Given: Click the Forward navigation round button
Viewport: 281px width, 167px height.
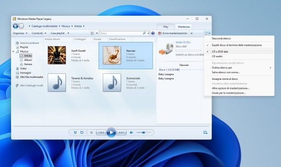Looking at the screenshot, I should 22,26.
